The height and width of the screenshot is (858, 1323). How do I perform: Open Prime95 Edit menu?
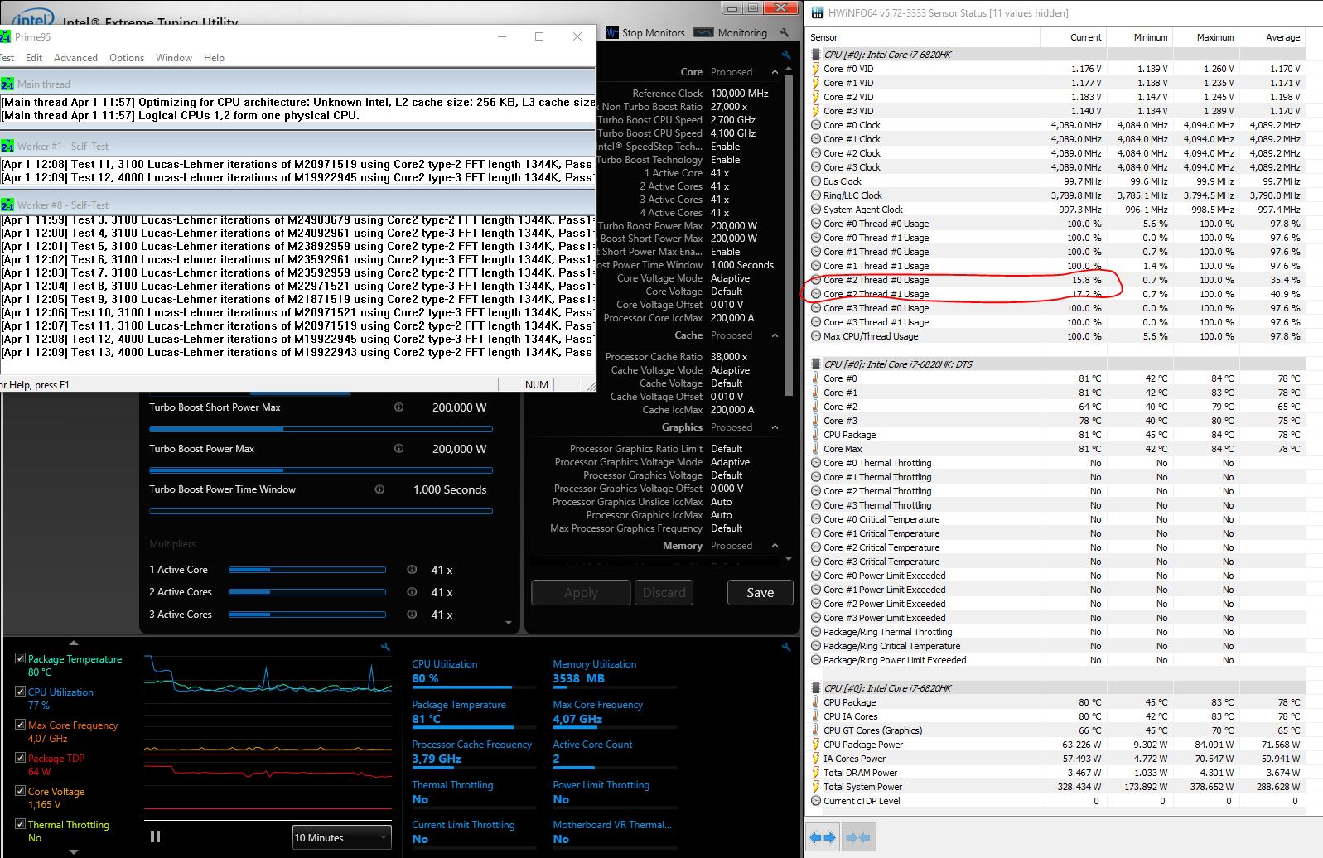pyautogui.click(x=34, y=58)
